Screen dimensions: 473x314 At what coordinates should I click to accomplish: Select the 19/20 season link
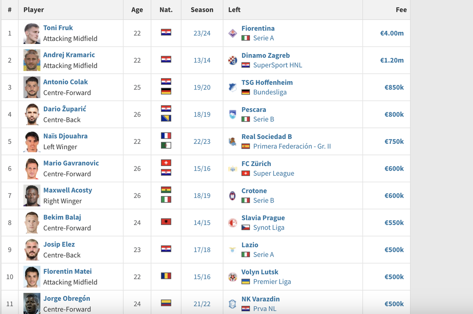point(202,88)
